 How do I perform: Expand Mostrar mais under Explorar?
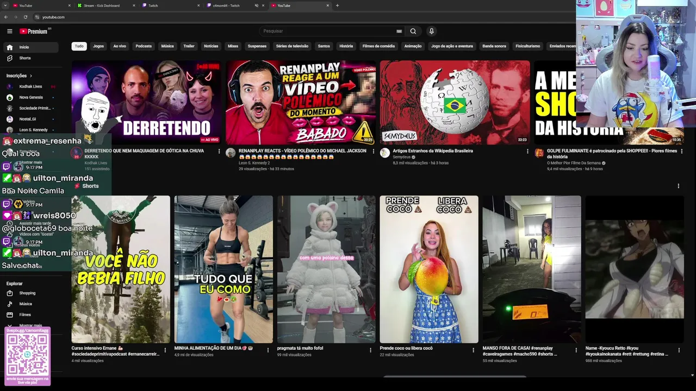[30, 326]
